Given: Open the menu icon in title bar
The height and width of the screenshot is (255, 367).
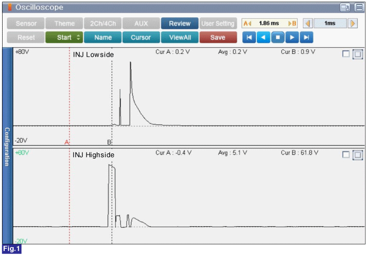Looking at the screenshot, I should 359,7.
